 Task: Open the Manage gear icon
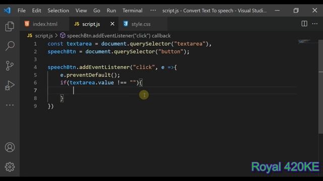10,167
